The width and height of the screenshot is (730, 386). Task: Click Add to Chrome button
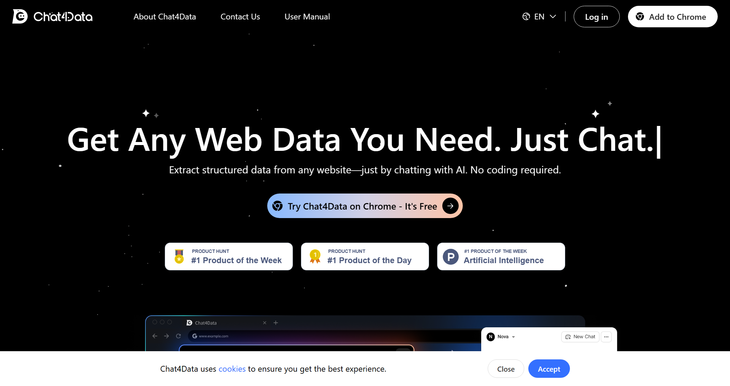tap(672, 16)
